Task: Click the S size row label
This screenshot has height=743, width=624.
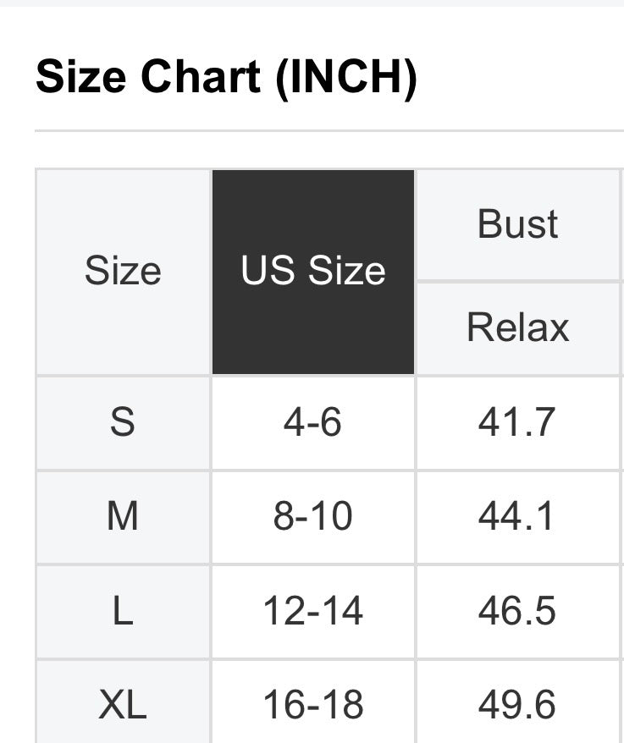Action: 123,421
